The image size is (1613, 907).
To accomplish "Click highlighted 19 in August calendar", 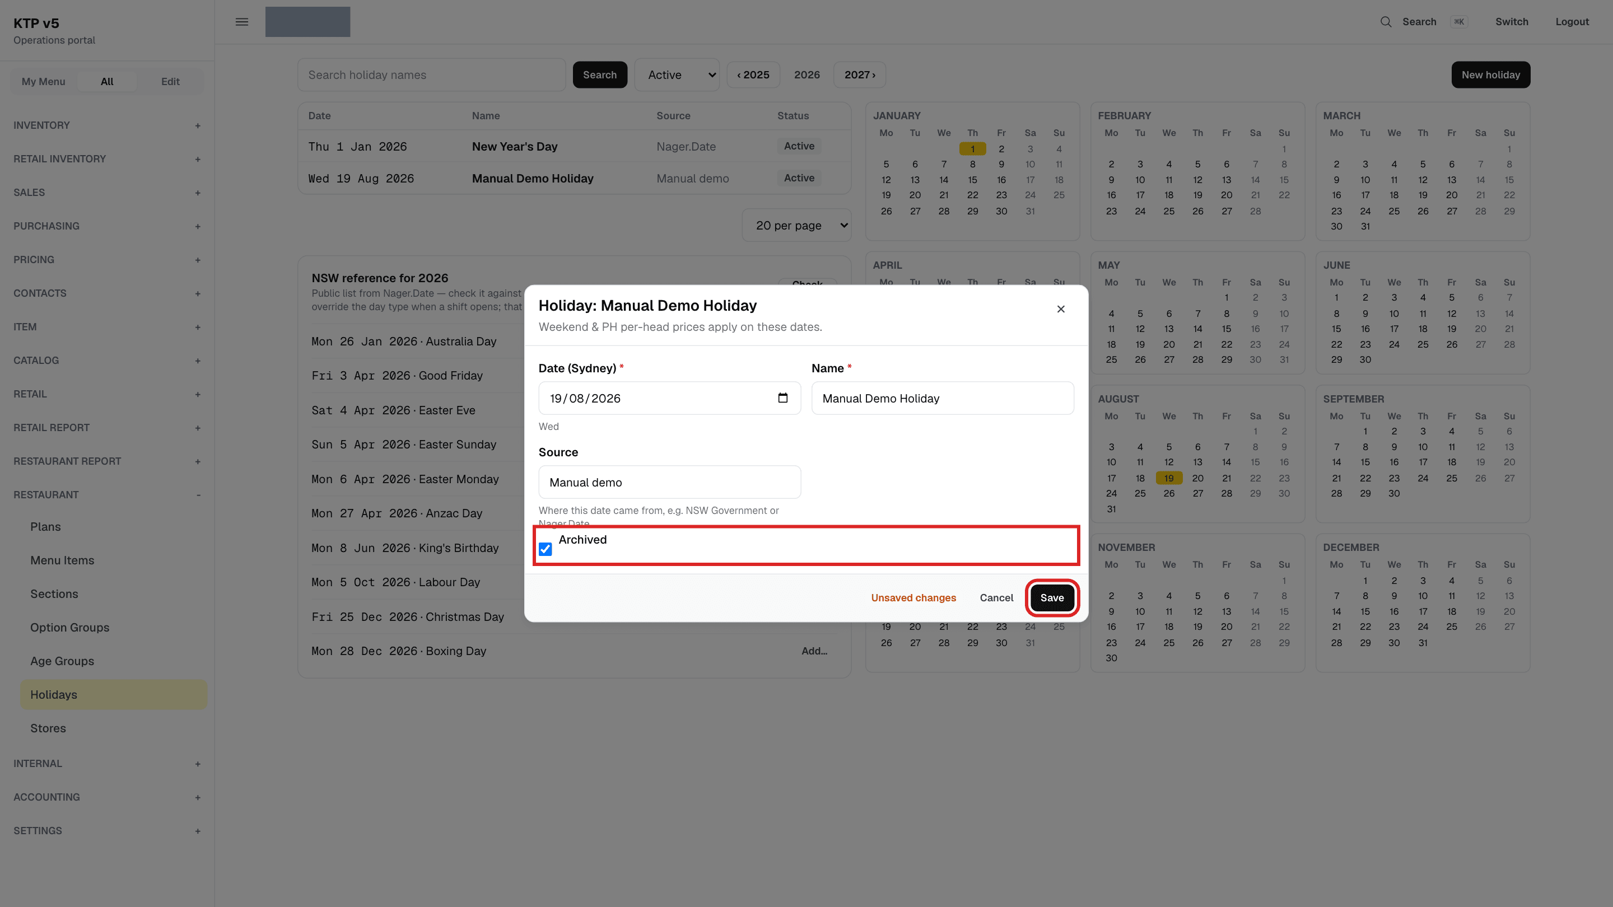I will point(1168,478).
